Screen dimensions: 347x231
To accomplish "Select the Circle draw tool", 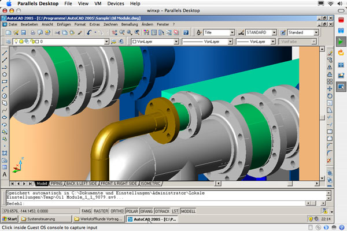I will pyautogui.click(x=5, y=96).
